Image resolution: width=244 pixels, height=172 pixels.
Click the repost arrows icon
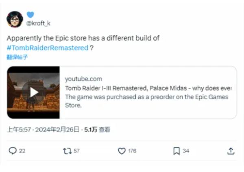pyautogui.click(x=67, y=151)
